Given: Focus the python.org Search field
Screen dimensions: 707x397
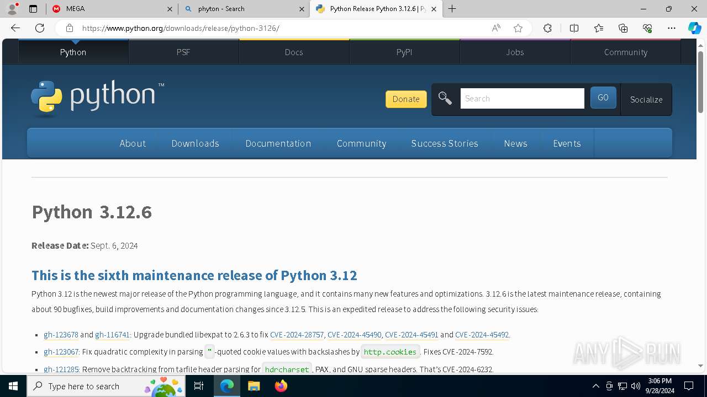Looking at the screenshot, I should tap(522, 98).
